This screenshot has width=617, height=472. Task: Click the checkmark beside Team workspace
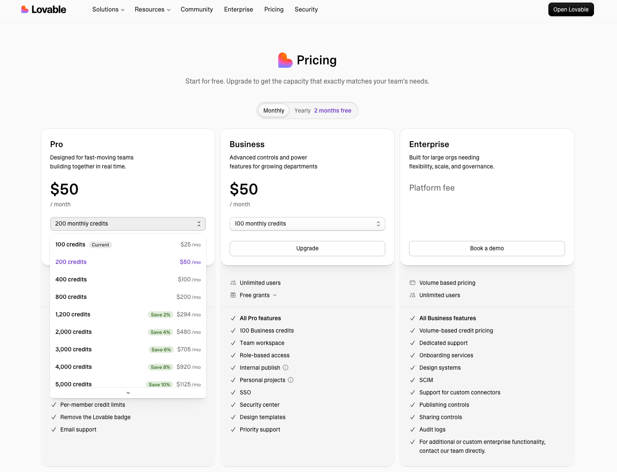(233, 343)
